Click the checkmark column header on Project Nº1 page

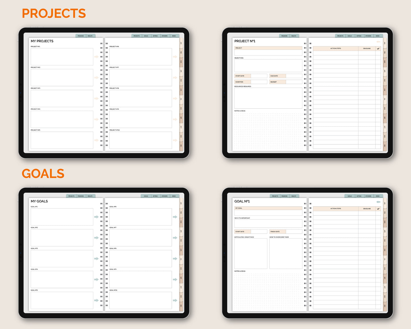pos(378,49)
